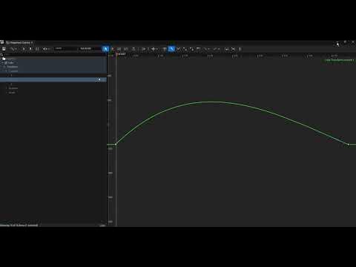Expand the Scale tree row
The width and height of the screenshot is (356, 267).
pyautogui.click(x=6, y=93)
